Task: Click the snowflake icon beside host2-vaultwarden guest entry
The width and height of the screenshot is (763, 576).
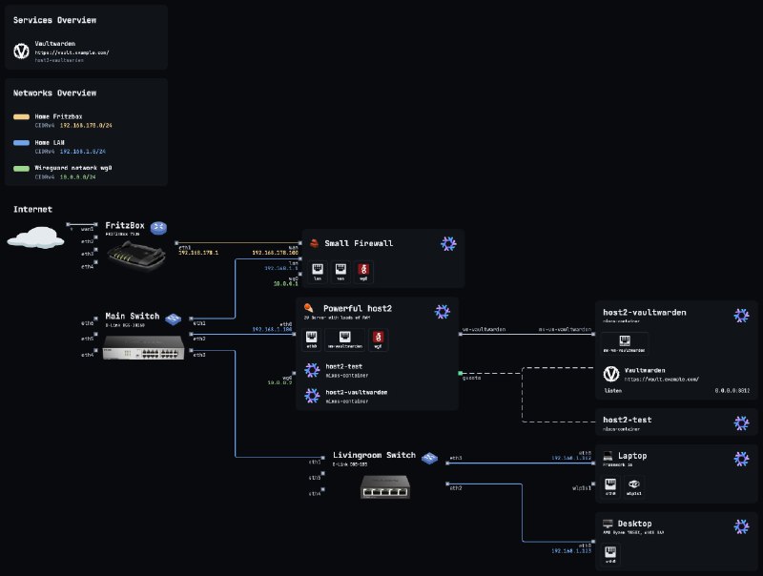Action: pyautogui.click(x=312, y=396)
